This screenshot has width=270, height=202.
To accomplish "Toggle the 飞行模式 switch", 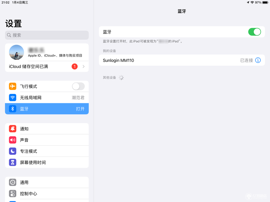I will [78, 86].
